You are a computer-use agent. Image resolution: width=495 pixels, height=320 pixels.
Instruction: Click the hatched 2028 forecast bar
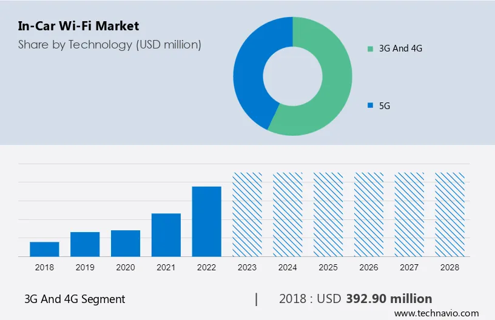[450, 215]
